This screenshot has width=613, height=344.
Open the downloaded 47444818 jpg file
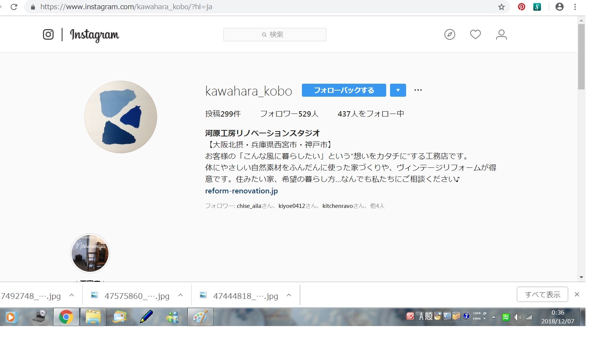(239, 296)
